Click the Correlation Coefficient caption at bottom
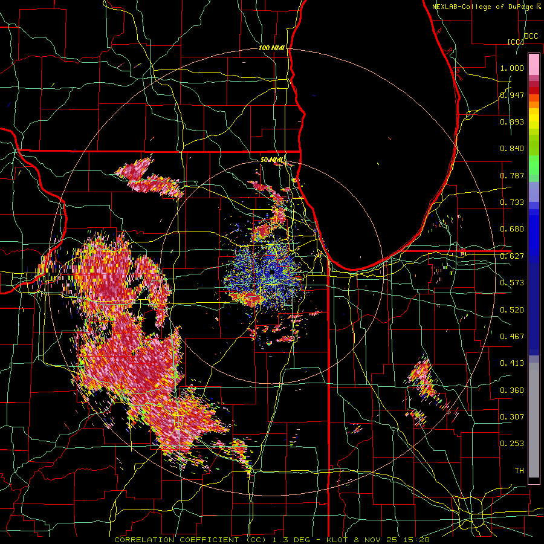Viewport: 544px width, 544px height. coord(272,540)
